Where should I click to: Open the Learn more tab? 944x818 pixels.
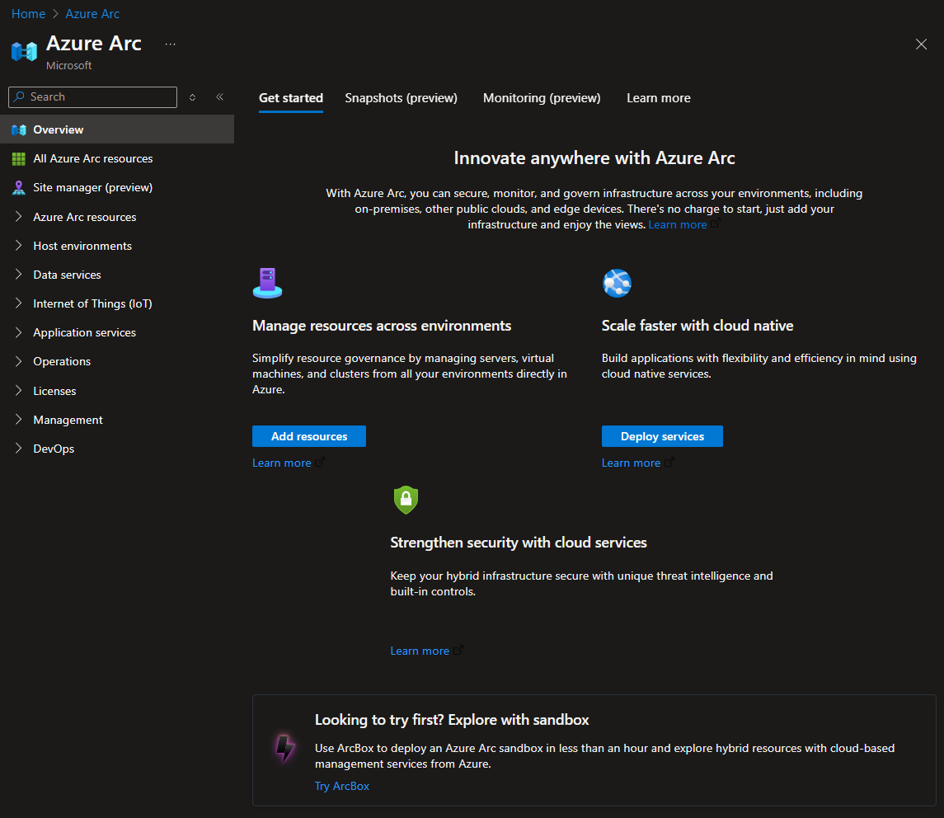[659, 98]
